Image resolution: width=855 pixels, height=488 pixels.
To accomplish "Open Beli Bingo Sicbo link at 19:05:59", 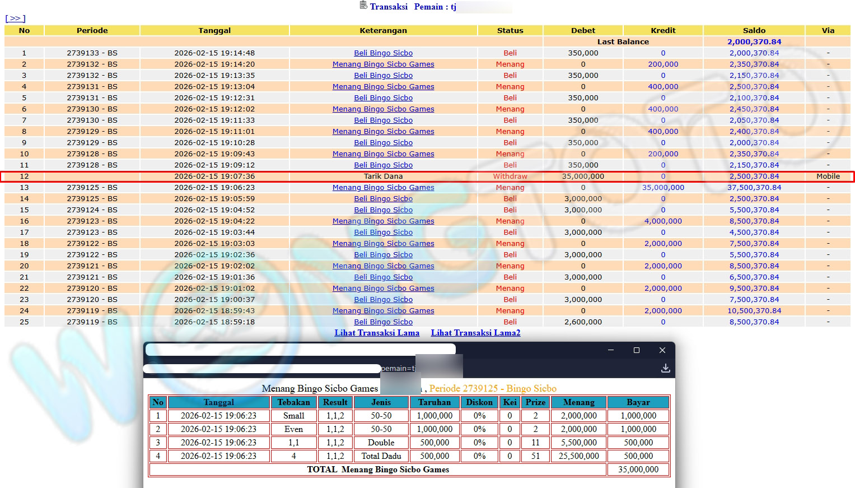I will click(383, 199).
